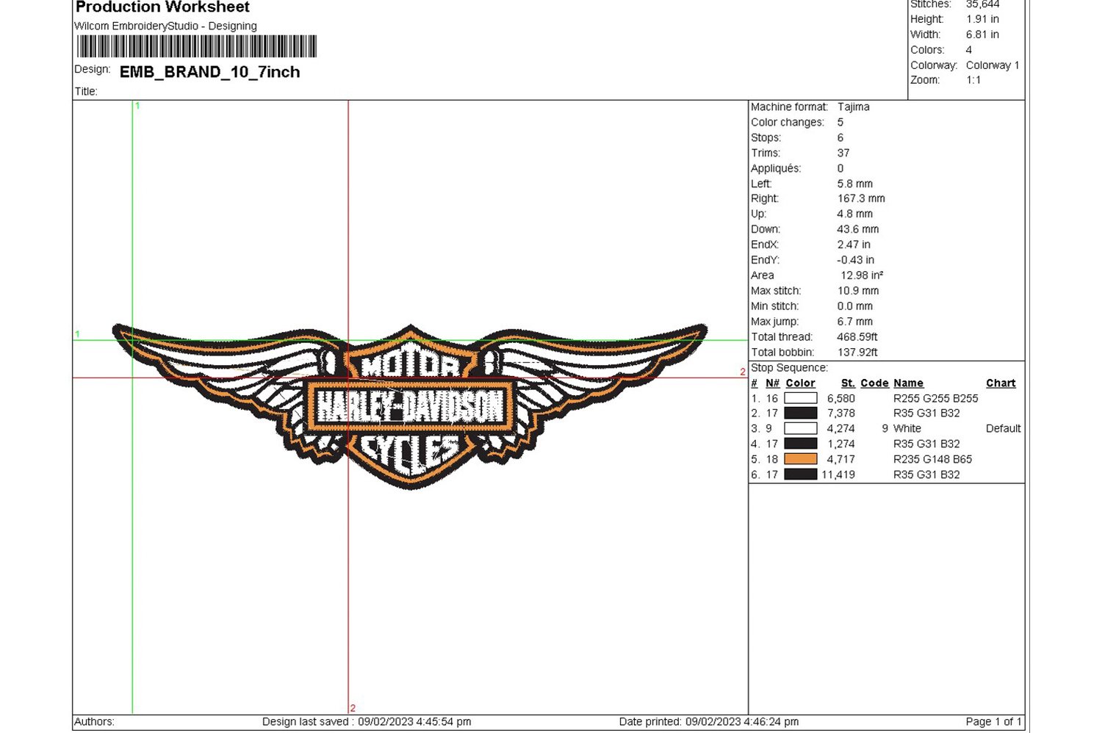Image resolution: width=1102 pixels, height=733 pixels.
Task: Select stitch count '11,419' in stop 6
Action: (838, 474)
